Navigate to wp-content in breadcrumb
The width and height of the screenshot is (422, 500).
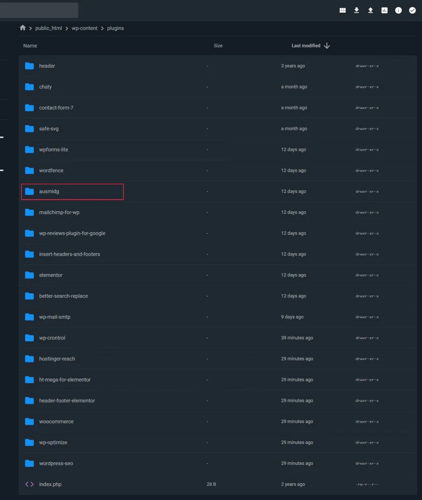click(x=84, y=28)
